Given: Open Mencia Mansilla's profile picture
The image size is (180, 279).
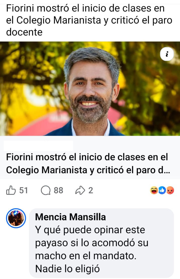Looking at the screenshot, I should point(16,218).
